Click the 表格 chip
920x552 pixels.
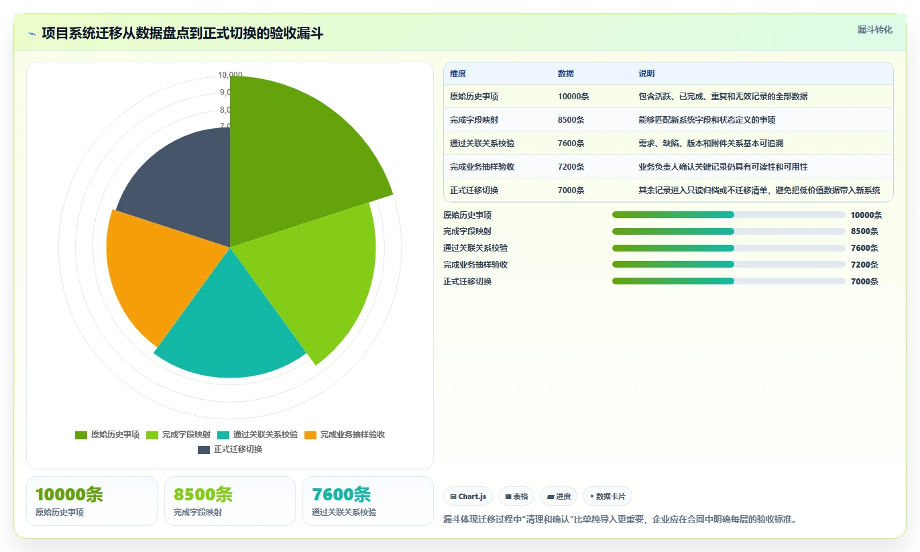coord(516,496)
